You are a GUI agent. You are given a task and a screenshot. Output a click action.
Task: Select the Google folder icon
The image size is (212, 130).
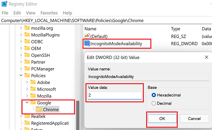tap(33, 102)
